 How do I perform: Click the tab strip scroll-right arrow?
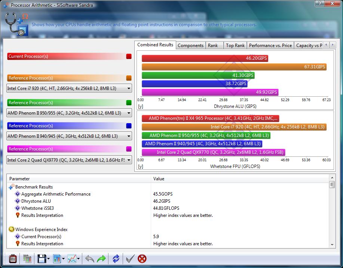tap(333, 45)
